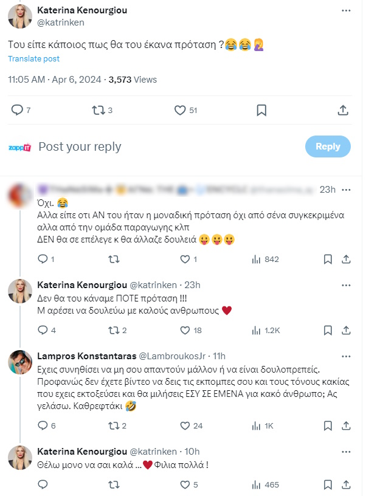Share the main post via share icon

(342, 110)
